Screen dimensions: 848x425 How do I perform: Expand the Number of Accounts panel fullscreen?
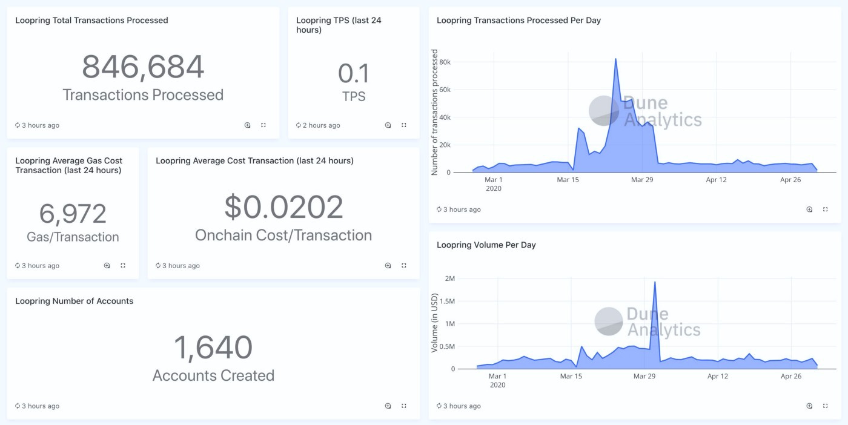[x=404, y=406]
